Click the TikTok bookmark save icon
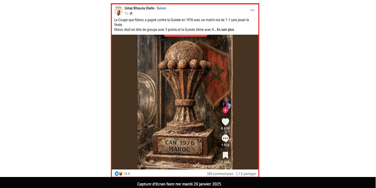This screenshot has width=376, height=188. point(225,155)
